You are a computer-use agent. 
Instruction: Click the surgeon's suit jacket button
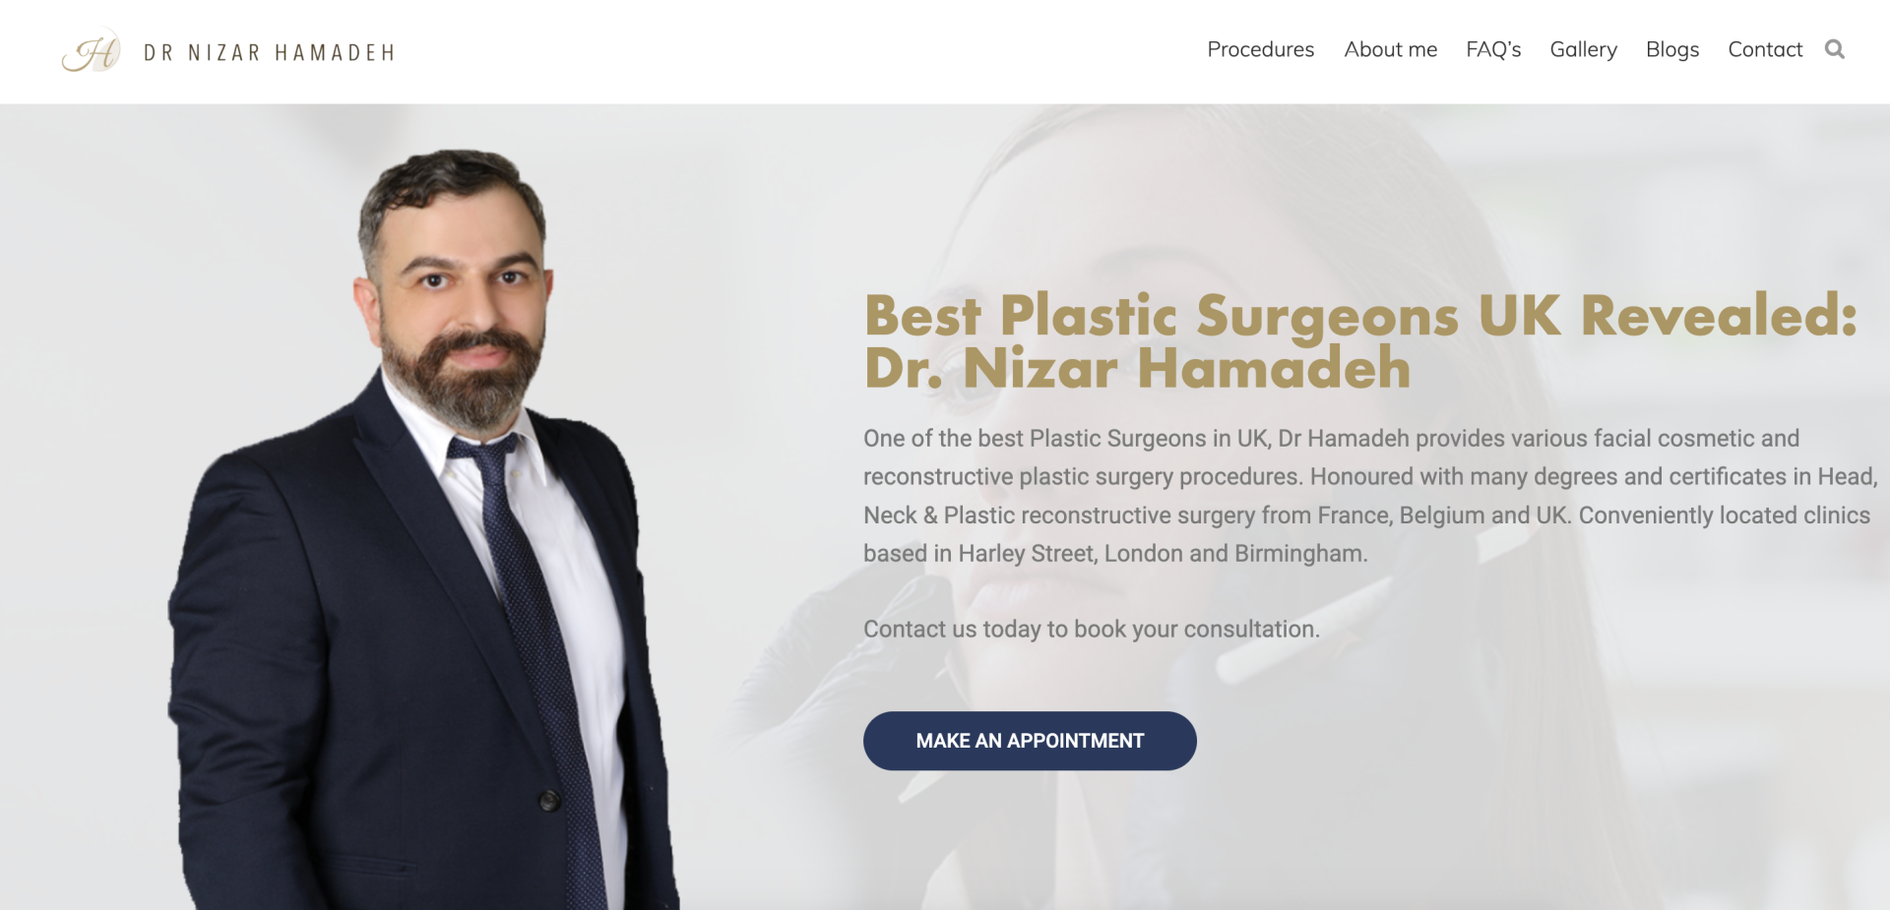(x=549, y=800)
